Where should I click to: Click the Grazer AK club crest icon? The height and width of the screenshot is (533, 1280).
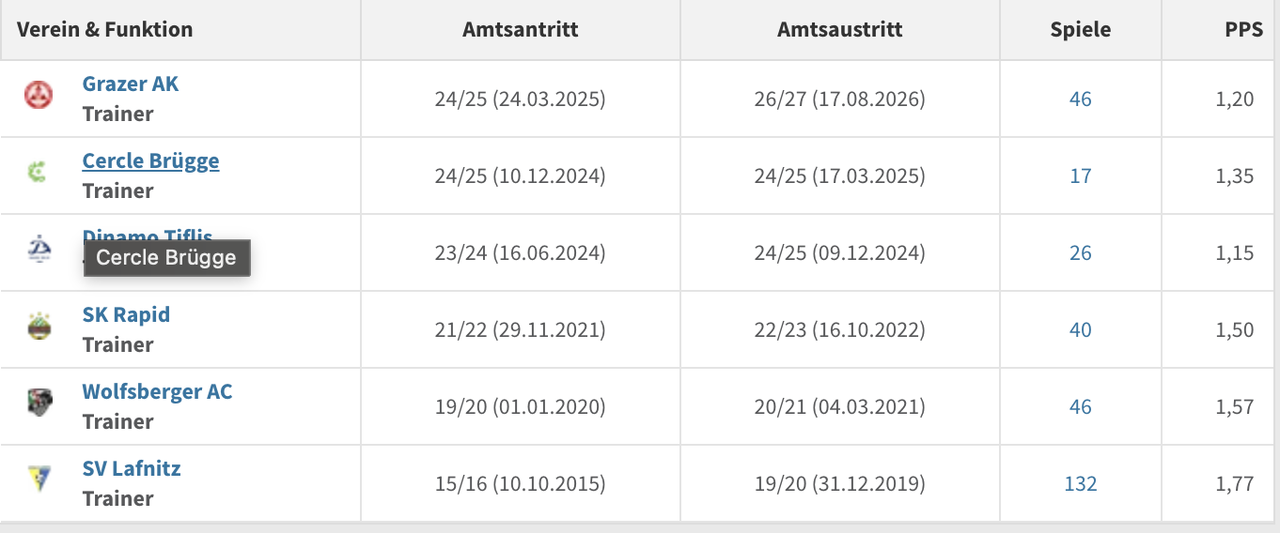pyautogui.click(x=39, y=95)
